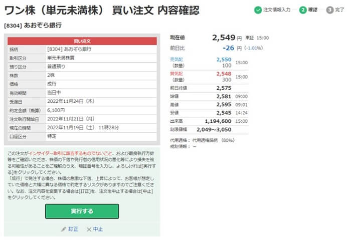Click the estimated amount 6,100円
This screenshot has height=244, width=351.
pyautogui.click(x=56, y=110)
